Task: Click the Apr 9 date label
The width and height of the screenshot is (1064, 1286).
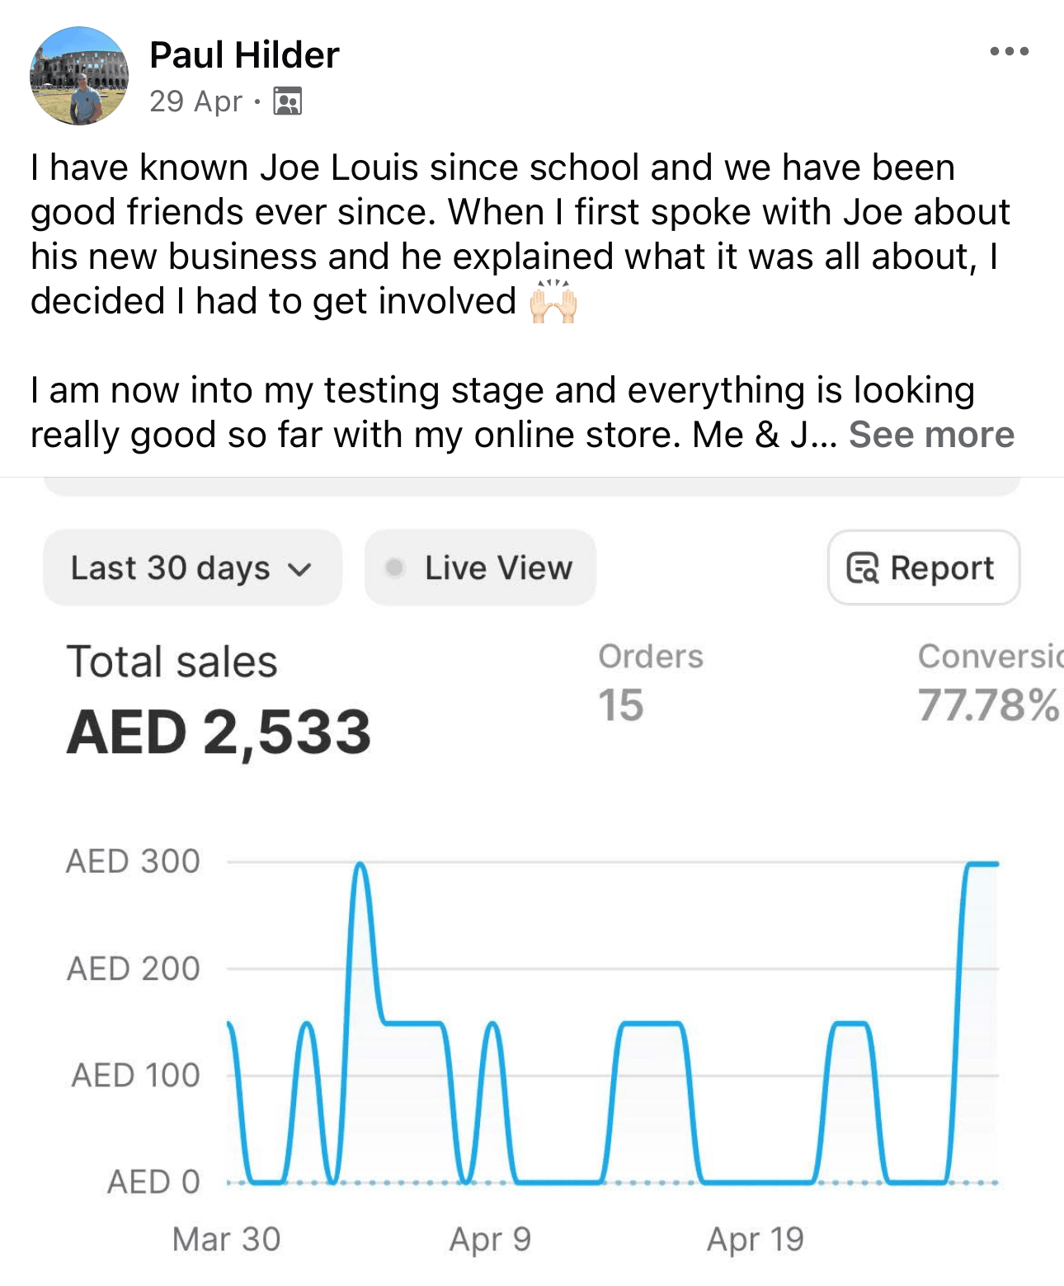Action: pos(490,1239)
